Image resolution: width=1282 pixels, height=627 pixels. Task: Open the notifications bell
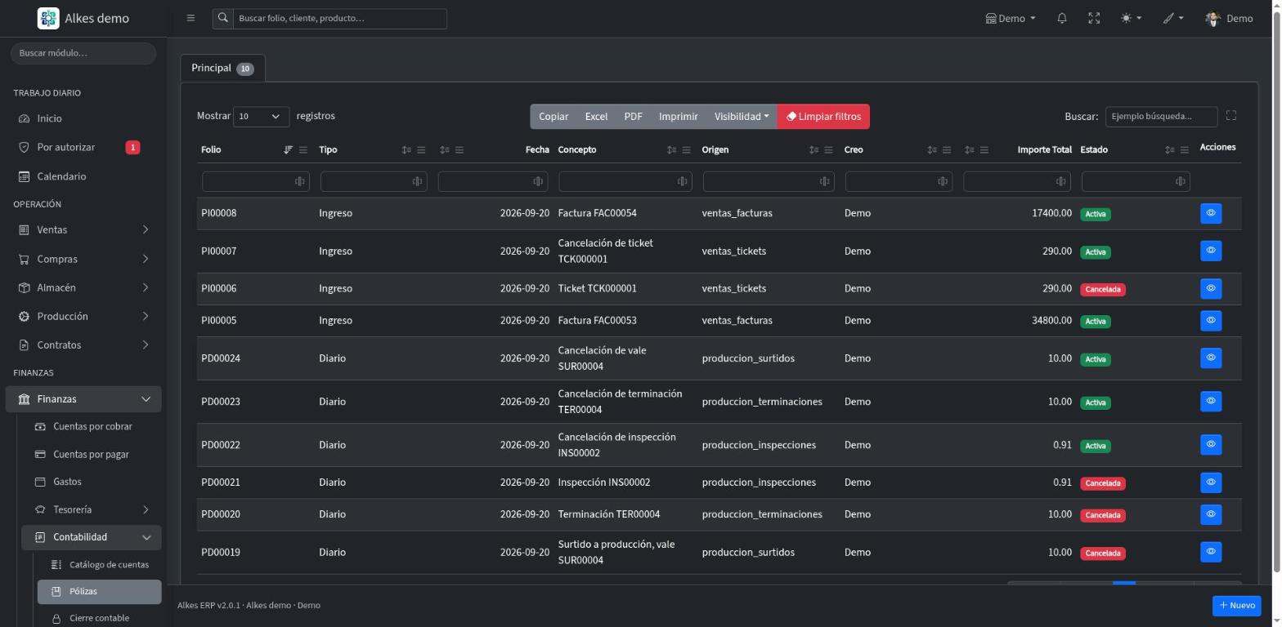[x=1062, y=18]
